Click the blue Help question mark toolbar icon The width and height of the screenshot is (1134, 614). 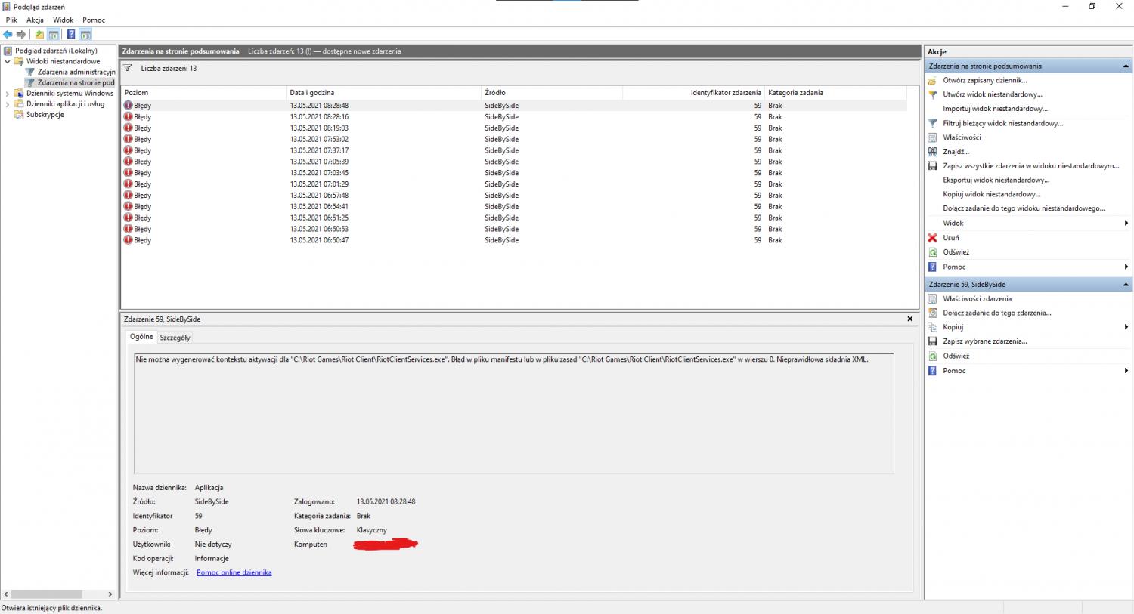(x=70, y=35)
